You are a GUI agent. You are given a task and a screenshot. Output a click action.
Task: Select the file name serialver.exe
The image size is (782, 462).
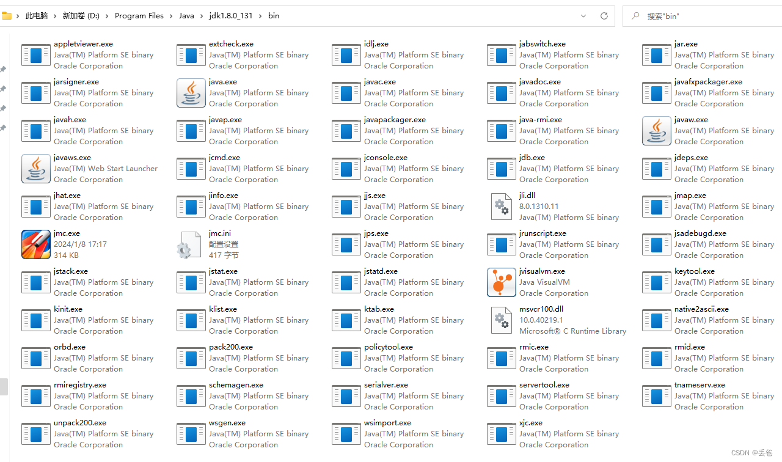click(386, 385)
